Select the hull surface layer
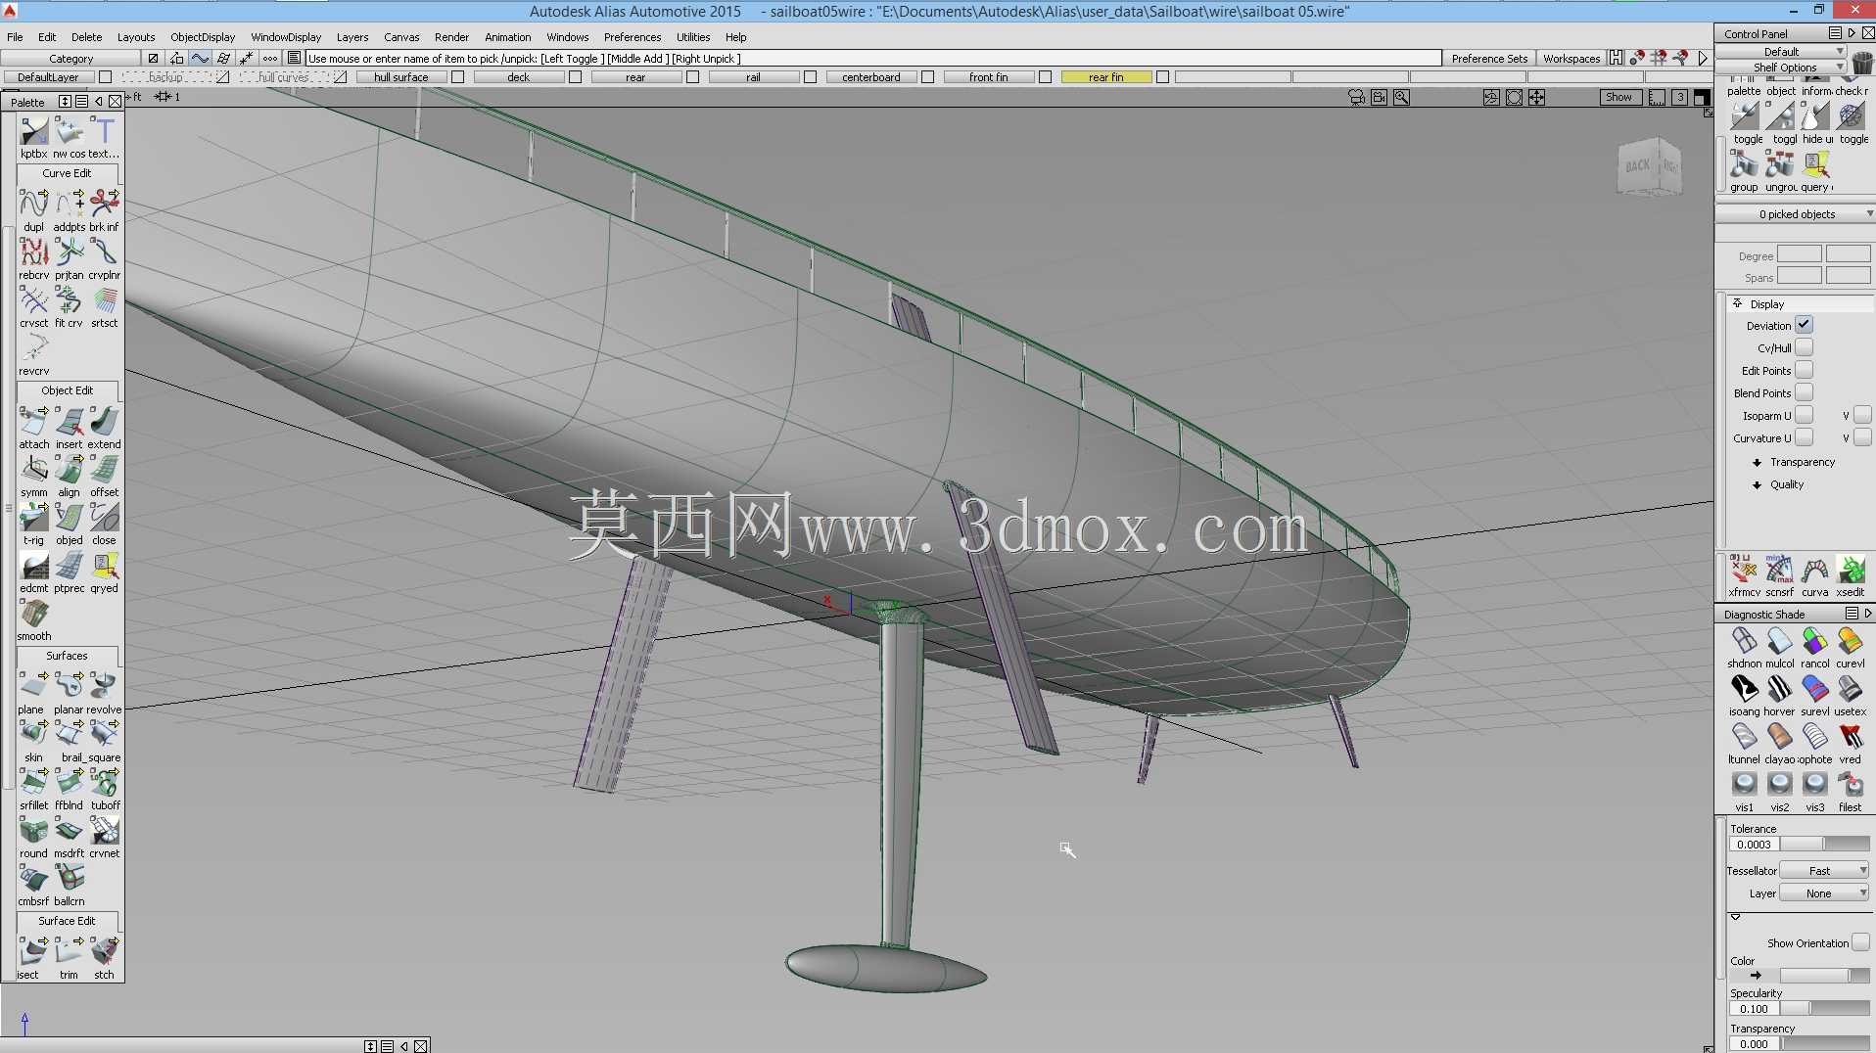This screenshot has width=1876, height=1053. click(401, 77)
